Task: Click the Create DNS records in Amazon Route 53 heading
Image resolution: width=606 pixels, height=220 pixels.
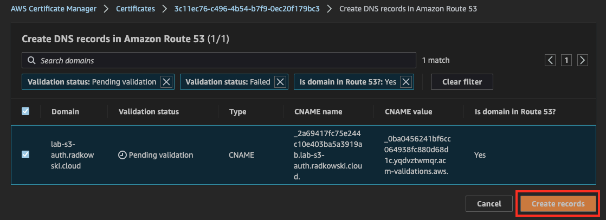Action: (x=126, y=38)
